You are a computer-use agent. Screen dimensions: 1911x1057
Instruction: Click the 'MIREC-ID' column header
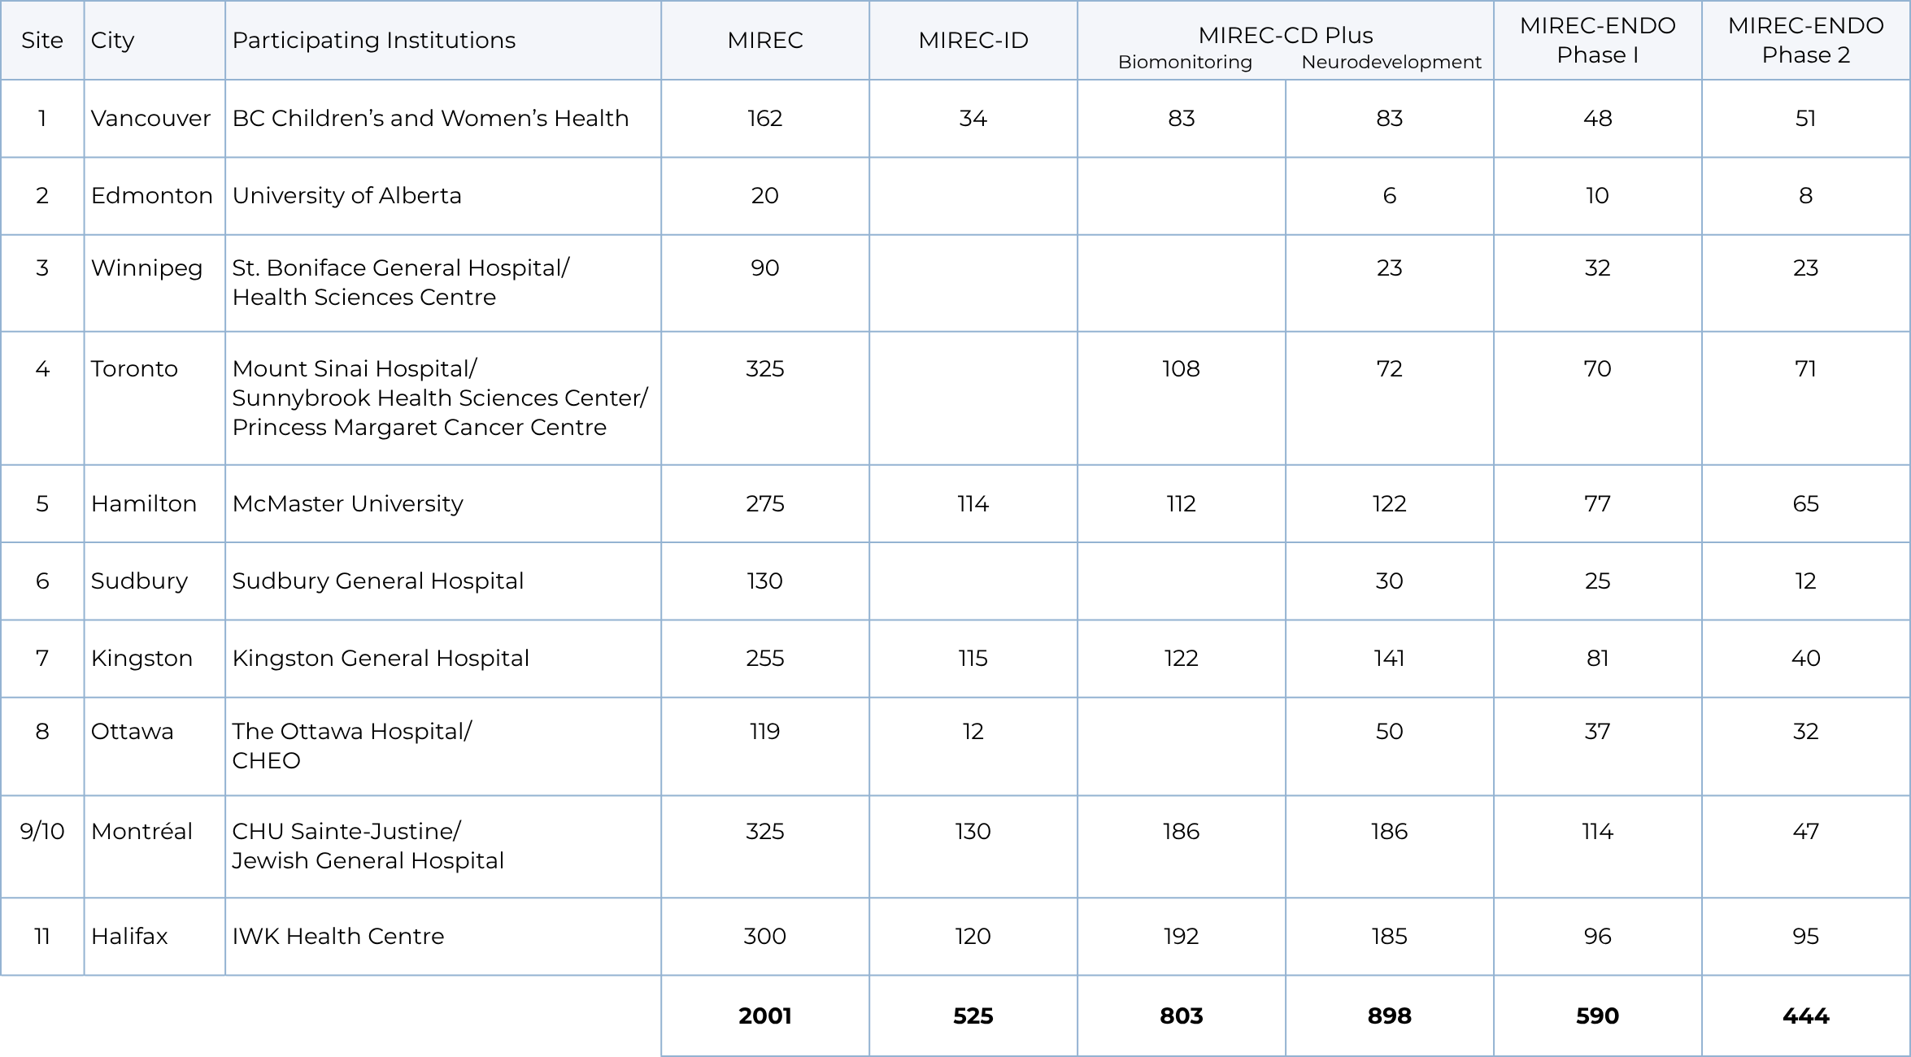click(973, 41)
